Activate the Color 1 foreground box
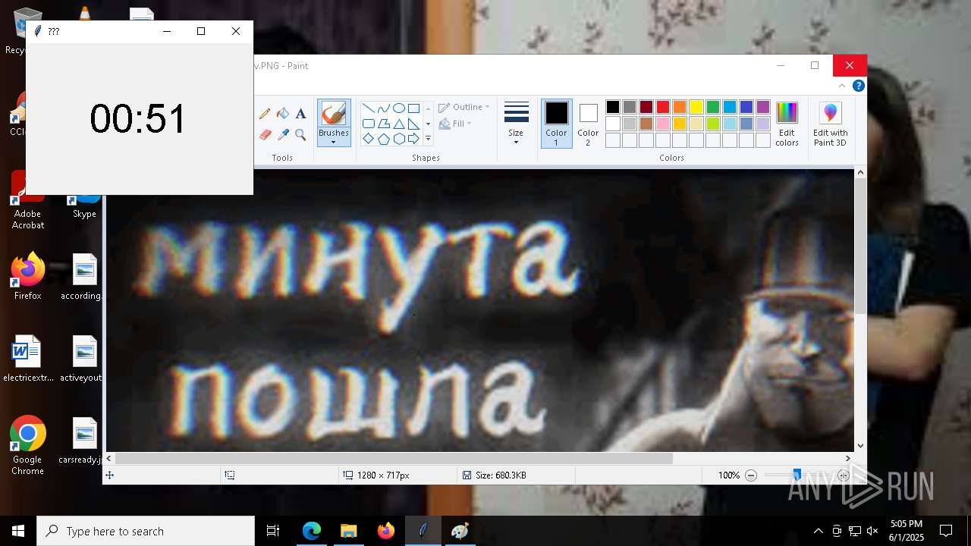Screen dimensions: 971x546 [x=556, y=123]
